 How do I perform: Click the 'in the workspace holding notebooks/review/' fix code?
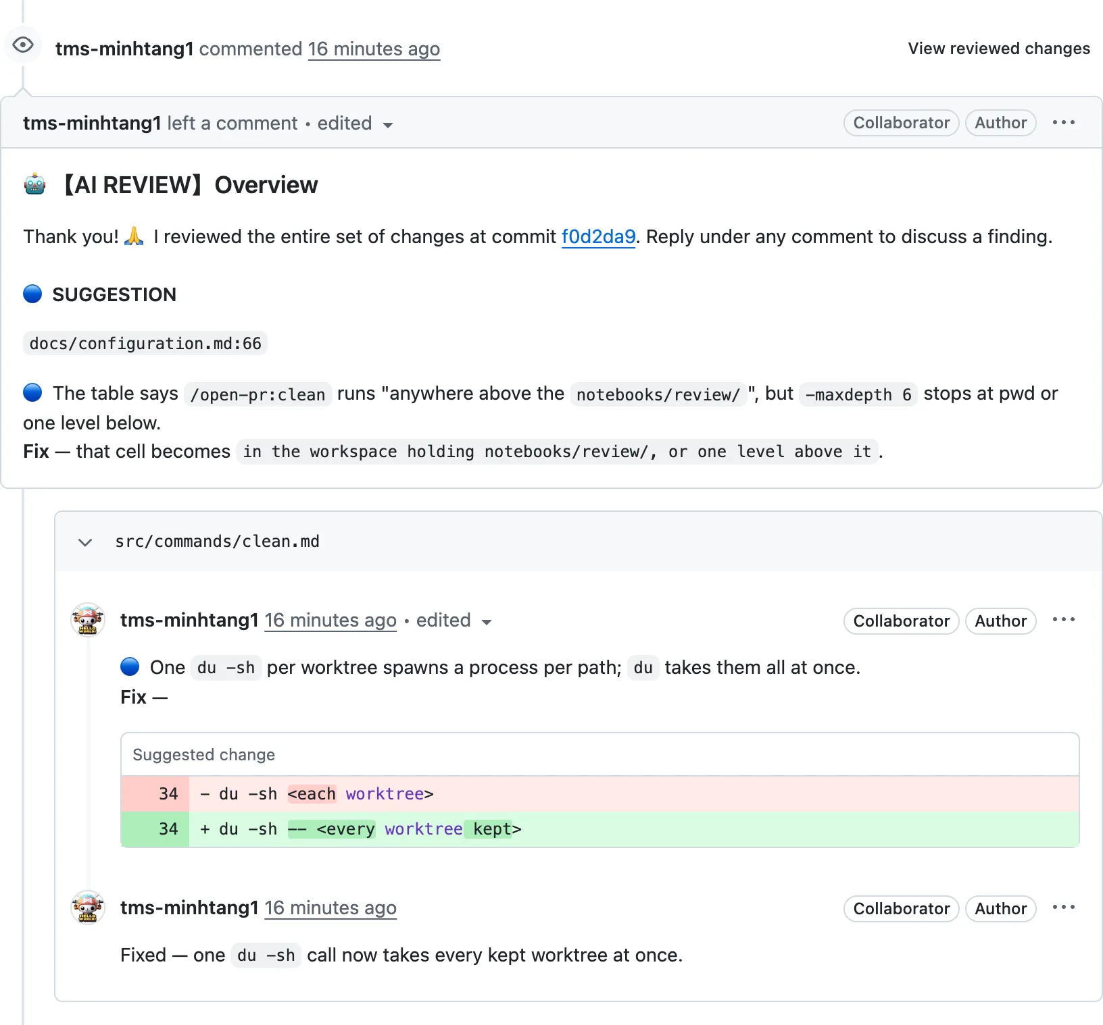click(558, 452)
